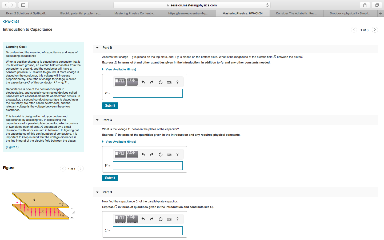Click the redo arrow in Part C equation editor

(151, 154)
